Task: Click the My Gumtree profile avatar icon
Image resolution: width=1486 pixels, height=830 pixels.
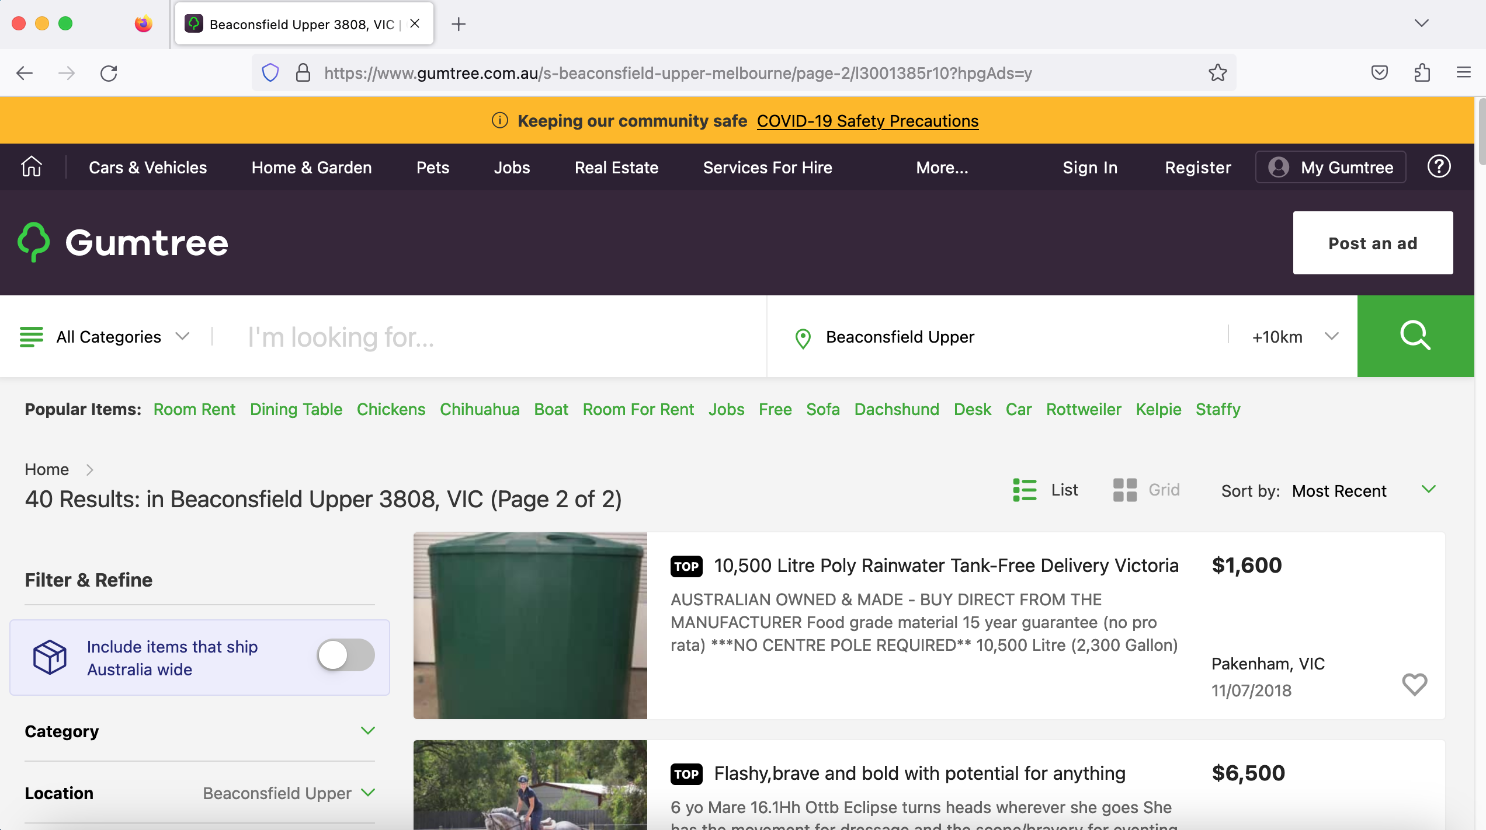Action: [1279, 167]
